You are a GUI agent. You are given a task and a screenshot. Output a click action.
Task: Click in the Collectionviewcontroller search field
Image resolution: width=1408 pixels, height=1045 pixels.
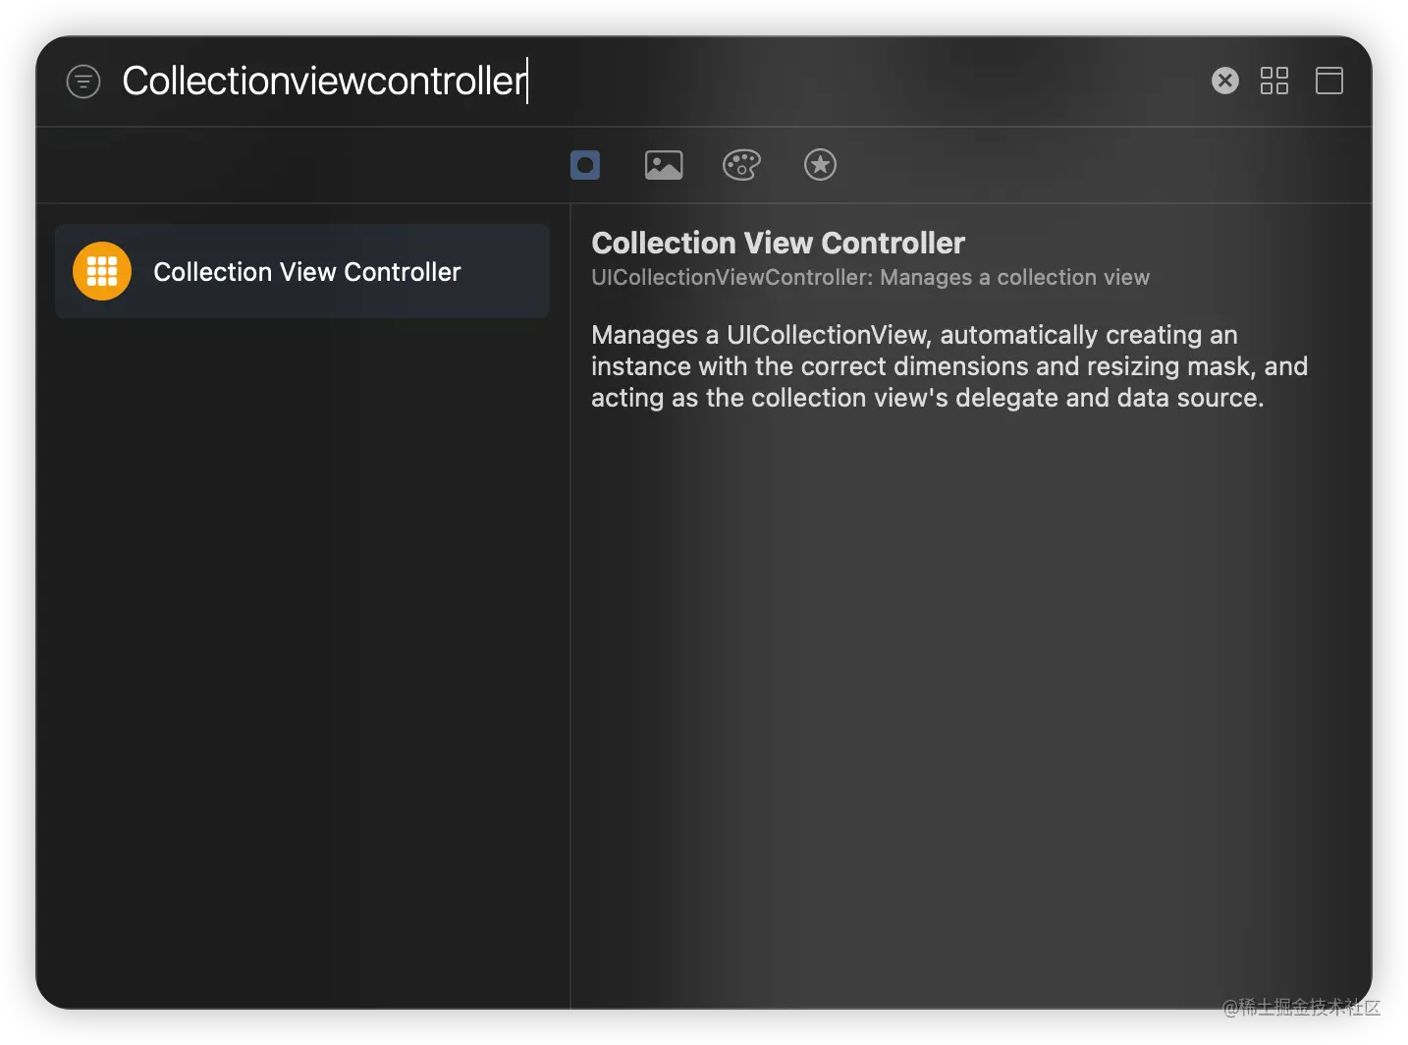(324, 82)
